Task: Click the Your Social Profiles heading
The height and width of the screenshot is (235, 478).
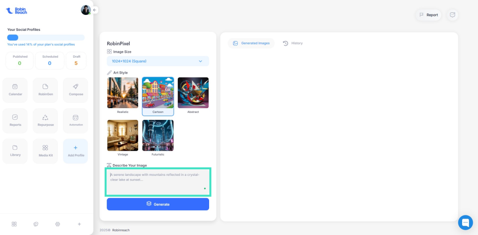Action: point(24,29)
